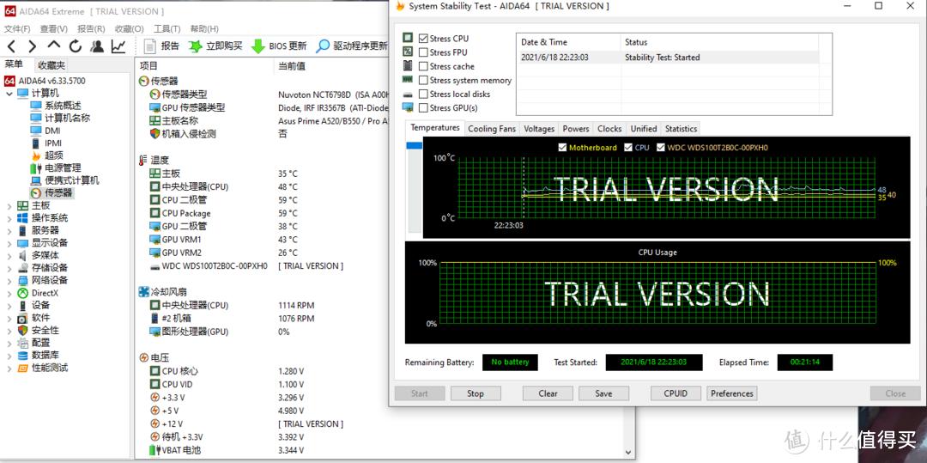Collapse the 计算机 tree node
927x463 pixels.
[9, 93]
